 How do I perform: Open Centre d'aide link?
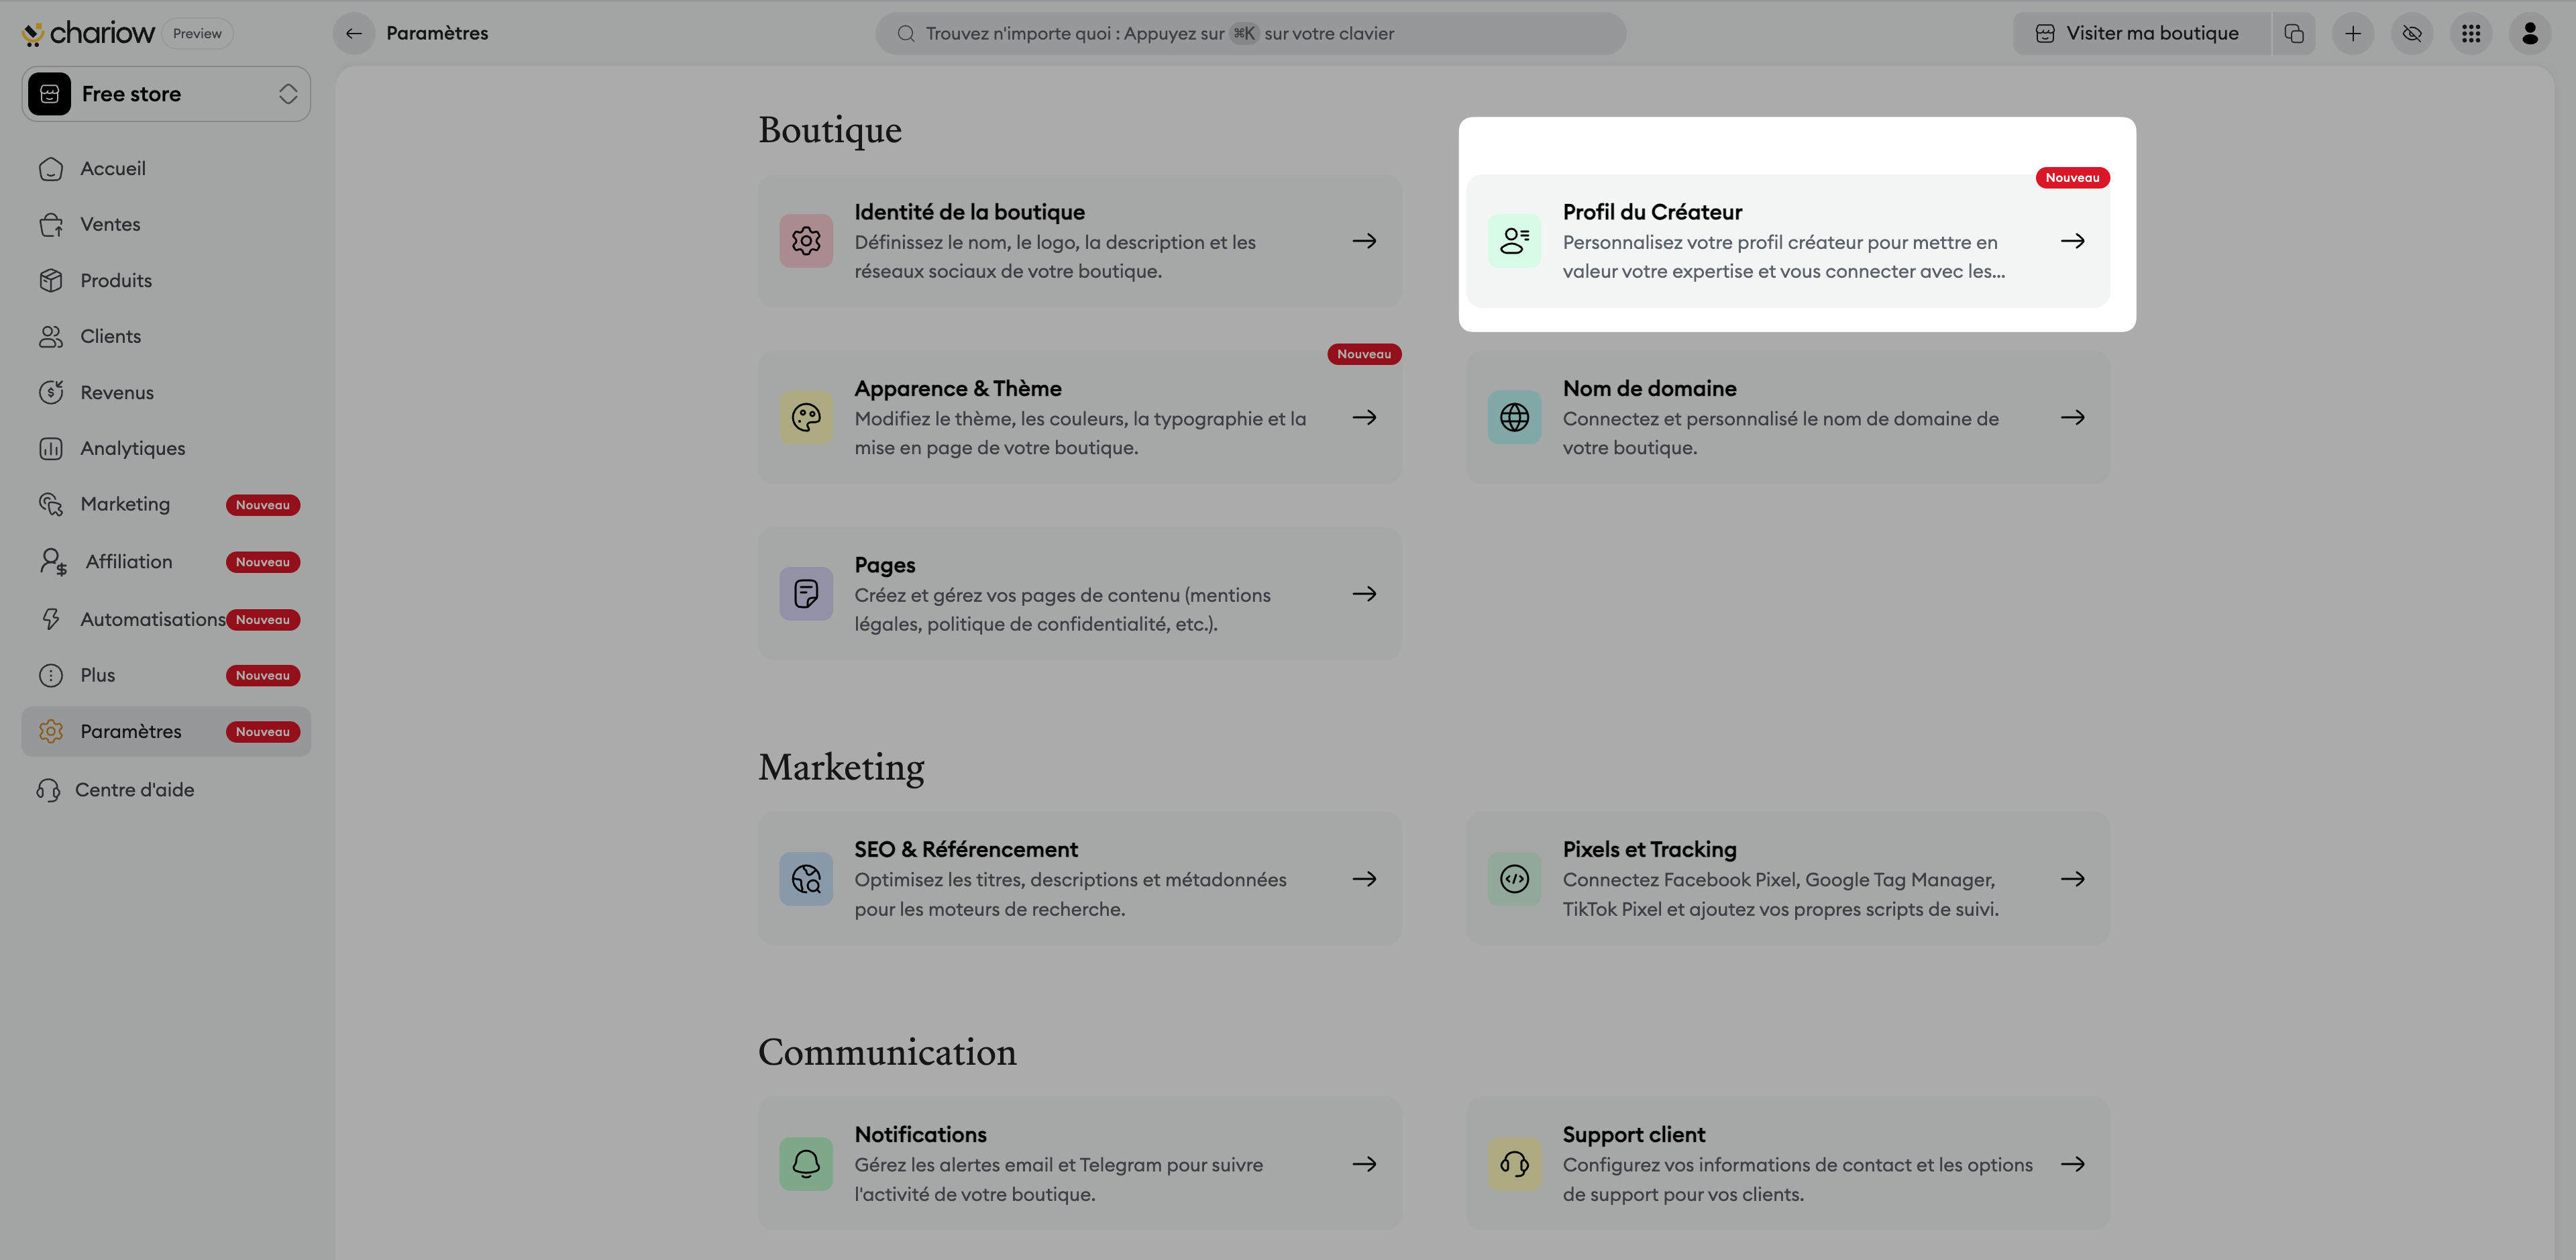tap(134, 789)
